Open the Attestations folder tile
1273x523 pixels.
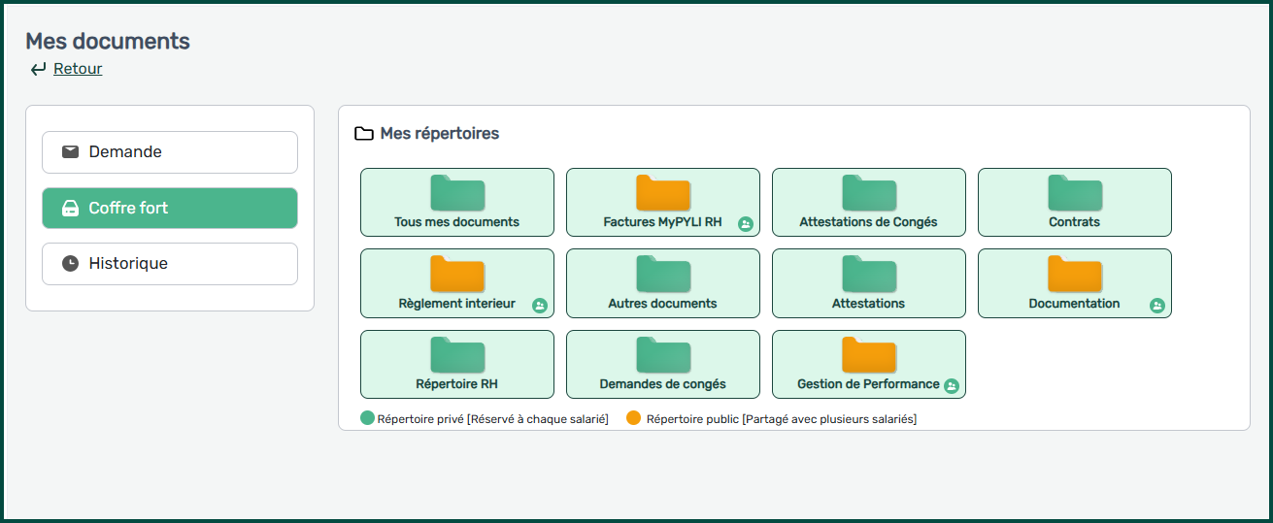(868, 283)
